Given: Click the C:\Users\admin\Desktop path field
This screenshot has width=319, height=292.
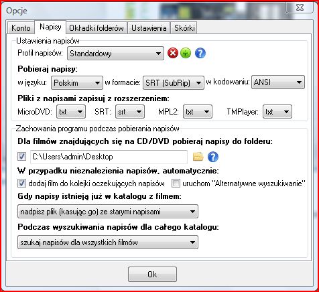Looking at the screenshot, I should coord(109,157).
